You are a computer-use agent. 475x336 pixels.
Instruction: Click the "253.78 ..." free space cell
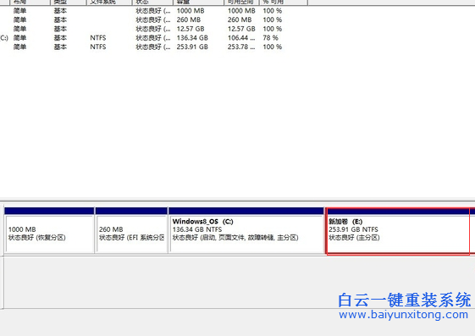(x=241, y=47)
